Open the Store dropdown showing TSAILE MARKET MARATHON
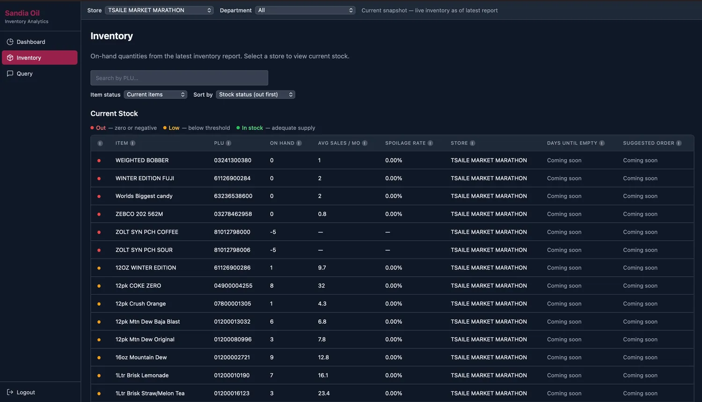Screen dimensions: 702x402 [159, 10]
